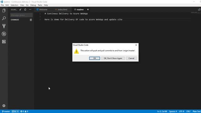Open the Explorer files view
The width and height of the screenshot is (201, 113).
(x=4, y=10)
